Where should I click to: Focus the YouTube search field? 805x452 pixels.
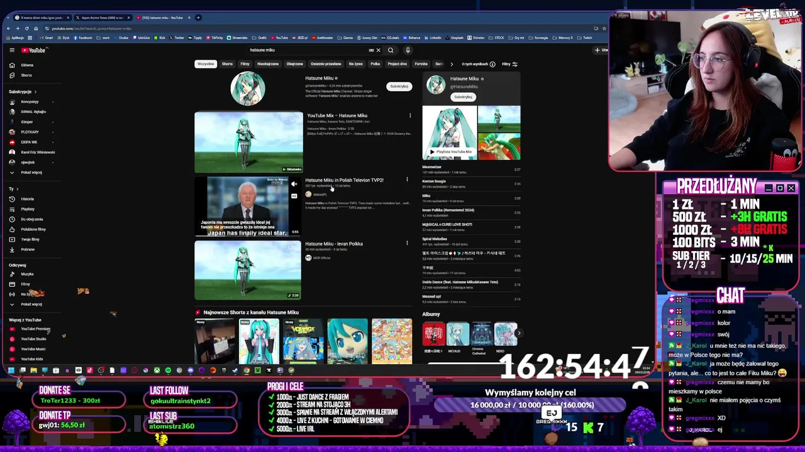[308, 50]
